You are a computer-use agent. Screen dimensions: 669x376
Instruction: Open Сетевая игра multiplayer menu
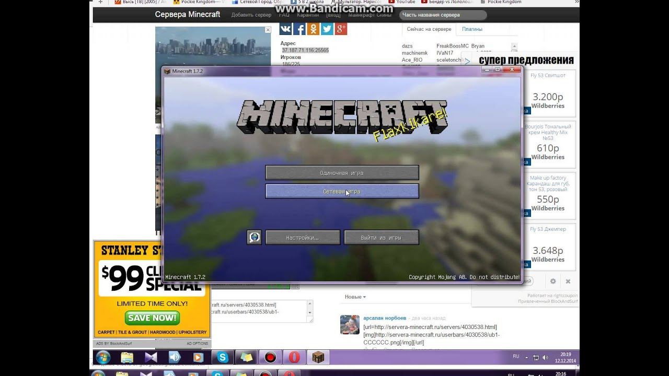tap(342, 191)
